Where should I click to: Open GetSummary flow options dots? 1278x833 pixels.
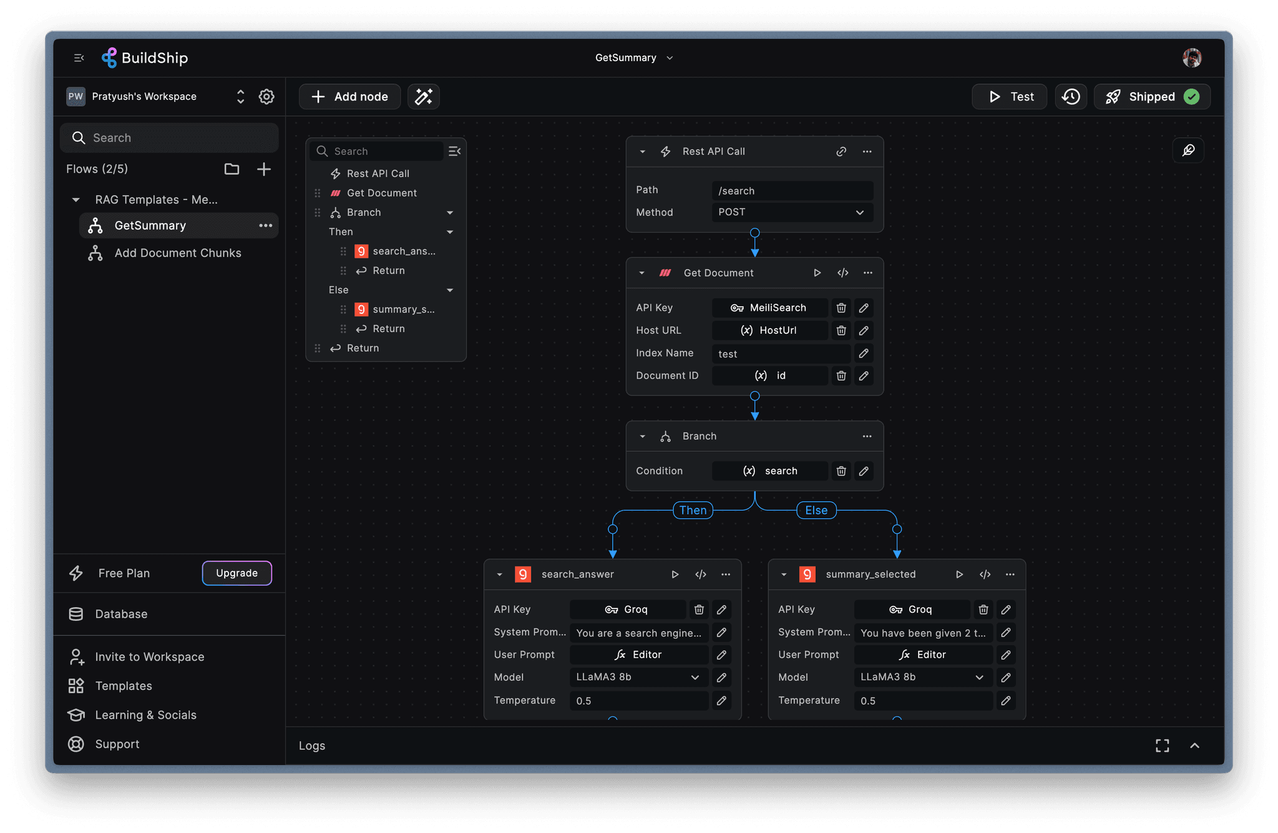[x=265, y=225]
